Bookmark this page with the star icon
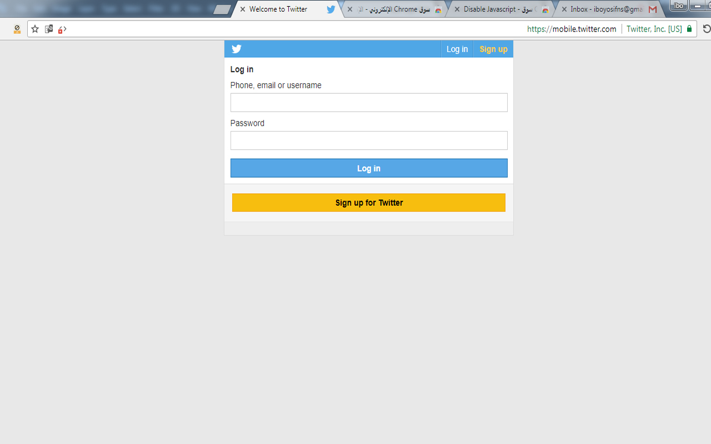711x444 pixels. pos(35,29)
